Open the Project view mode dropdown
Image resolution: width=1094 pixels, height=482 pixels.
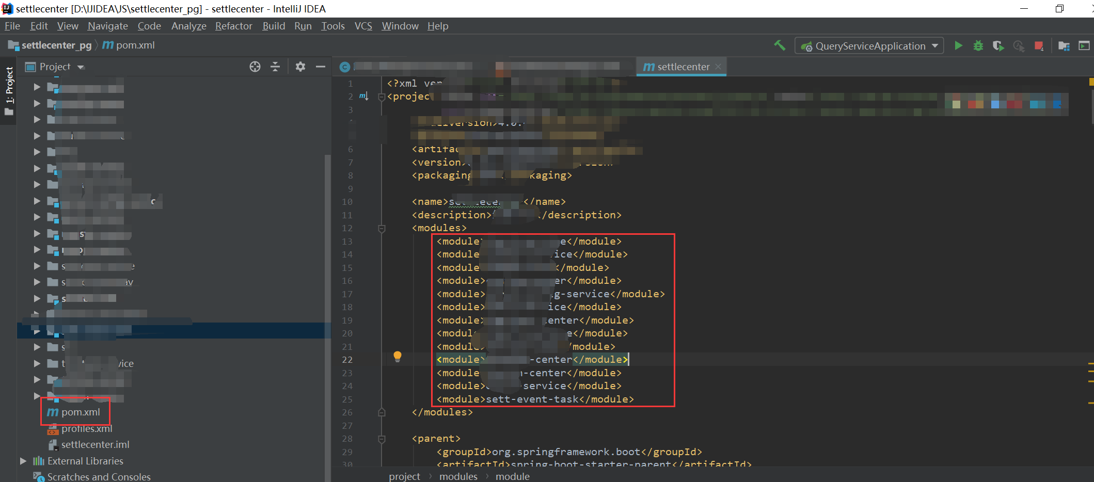[x=80, y=67]
